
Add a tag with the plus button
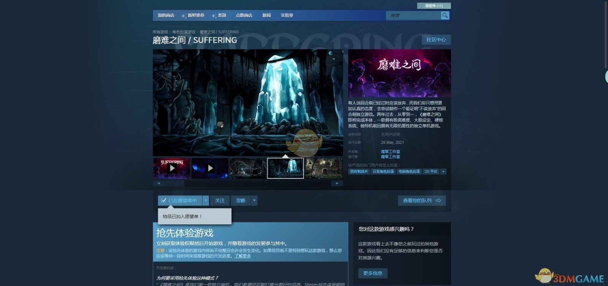(443, 172)
